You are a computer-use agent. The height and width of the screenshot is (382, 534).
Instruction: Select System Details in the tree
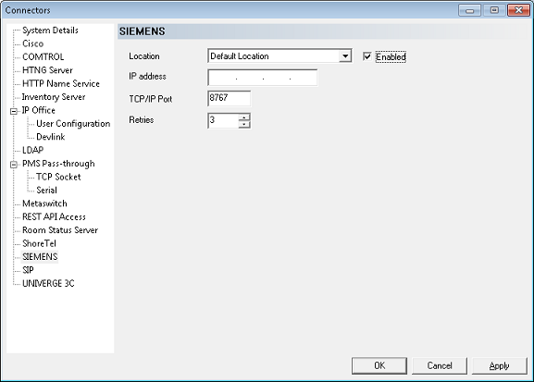click(50, 31)
